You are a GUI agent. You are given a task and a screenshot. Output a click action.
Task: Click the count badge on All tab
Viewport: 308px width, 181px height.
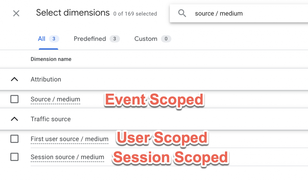(54, 39)
